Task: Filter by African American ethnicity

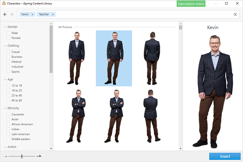Action: click(8, 124)
